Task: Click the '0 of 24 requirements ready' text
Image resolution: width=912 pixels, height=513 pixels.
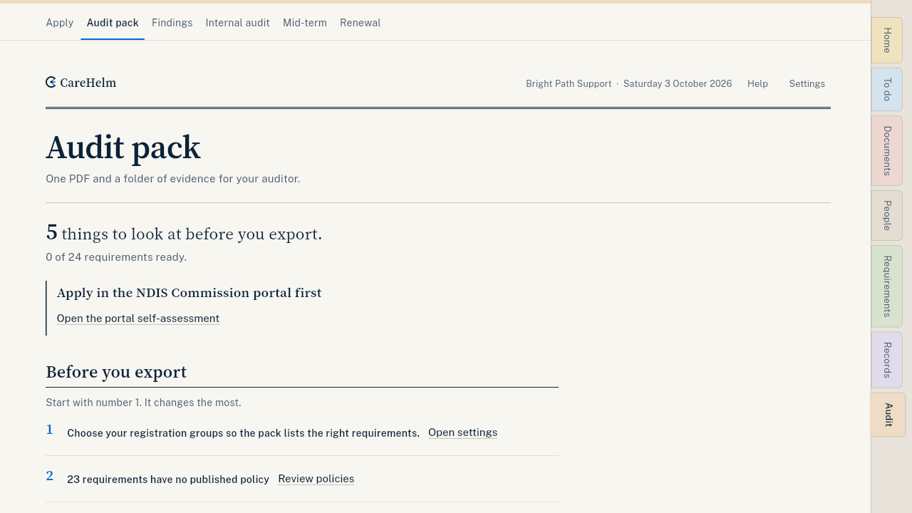Action: click(x=116, y=257)
